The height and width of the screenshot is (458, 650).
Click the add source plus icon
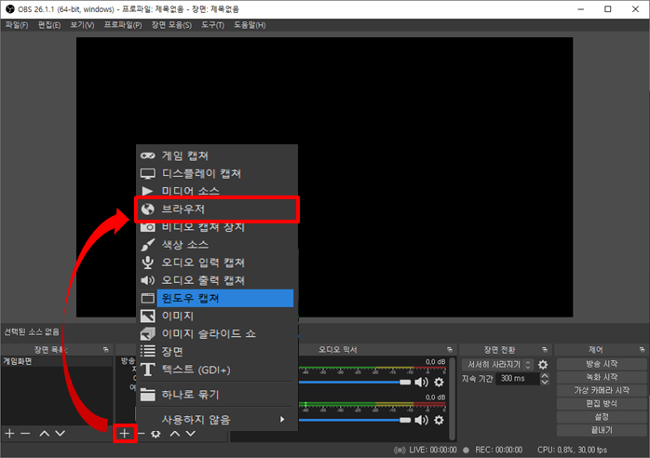(x=125, y=434)
